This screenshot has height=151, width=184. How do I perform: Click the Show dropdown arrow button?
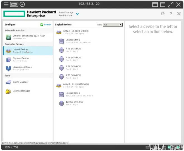coord(121,25)
